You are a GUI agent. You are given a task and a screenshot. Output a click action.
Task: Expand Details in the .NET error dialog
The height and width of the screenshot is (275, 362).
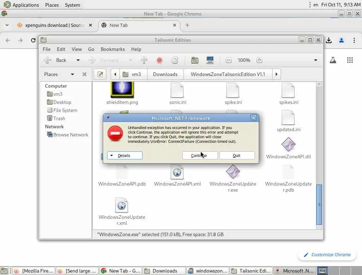(x=125, y=156)
